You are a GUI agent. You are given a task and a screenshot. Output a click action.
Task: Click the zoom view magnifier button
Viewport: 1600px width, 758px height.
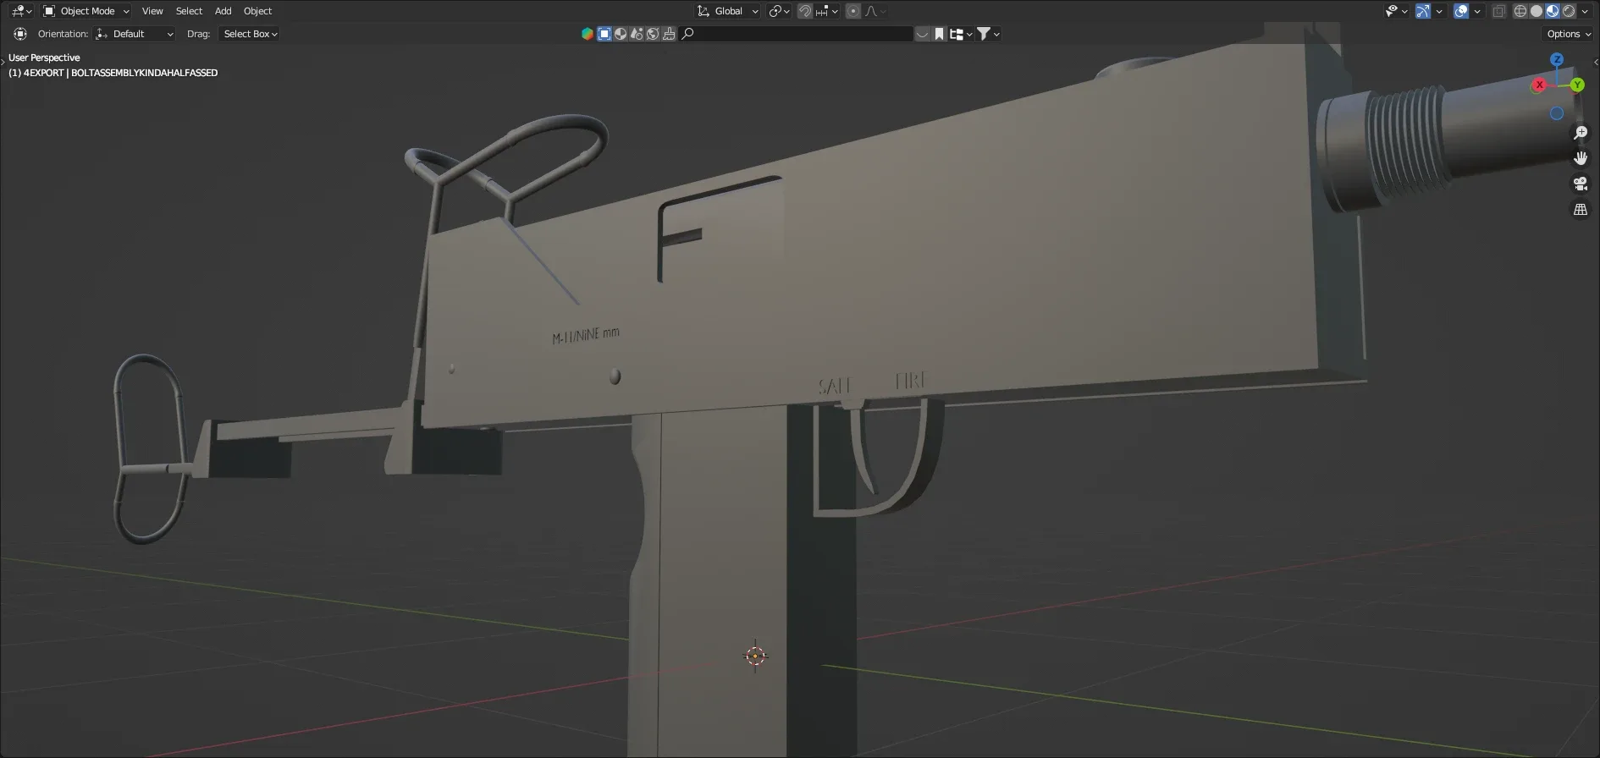click(1581, 133)
